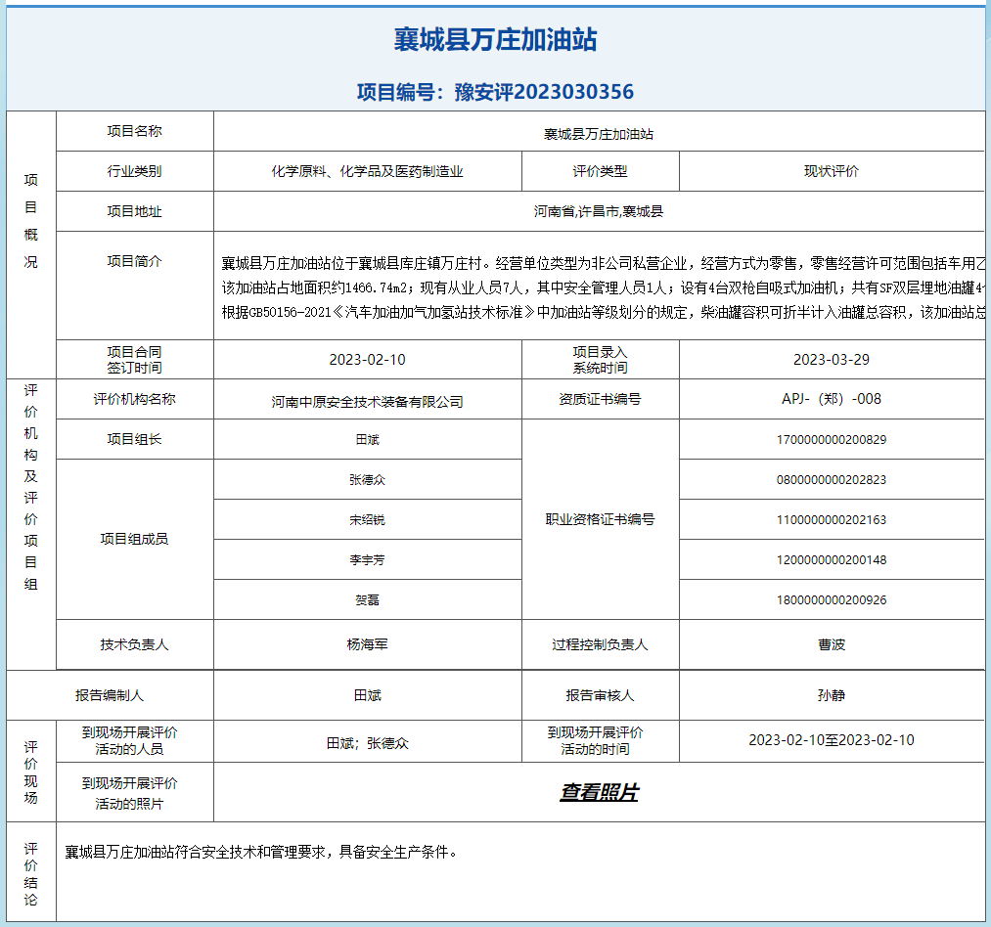Select team member 贺磊
The image size is (991, 927).
pyautogui.click(x=367, y=599)
